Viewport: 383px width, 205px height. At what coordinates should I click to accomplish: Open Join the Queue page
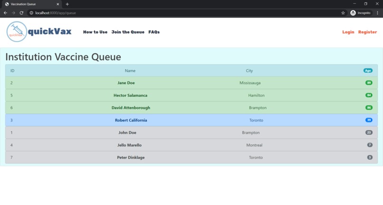pyautogui.click(x=128, y=32)
